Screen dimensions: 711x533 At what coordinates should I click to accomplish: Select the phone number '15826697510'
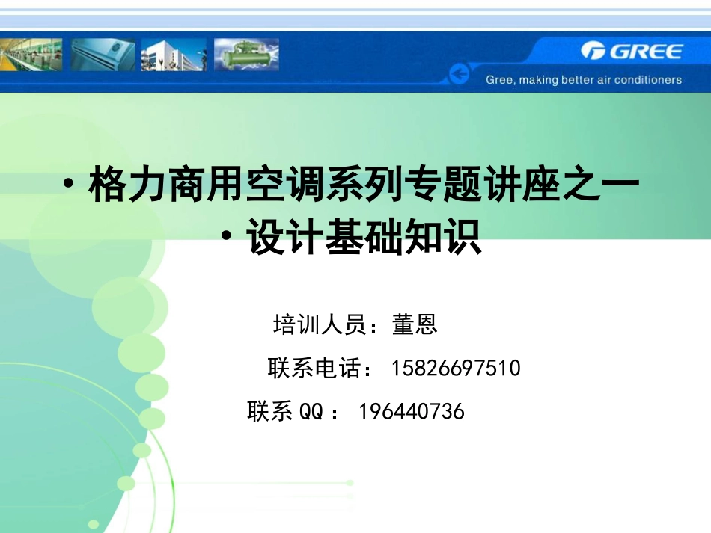click(456, 368)
